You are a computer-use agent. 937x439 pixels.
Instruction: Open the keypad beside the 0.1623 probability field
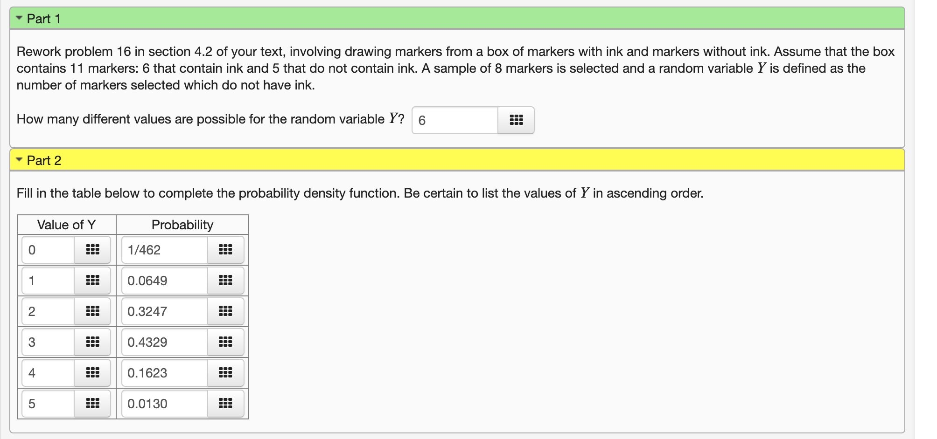click(226, 373)
